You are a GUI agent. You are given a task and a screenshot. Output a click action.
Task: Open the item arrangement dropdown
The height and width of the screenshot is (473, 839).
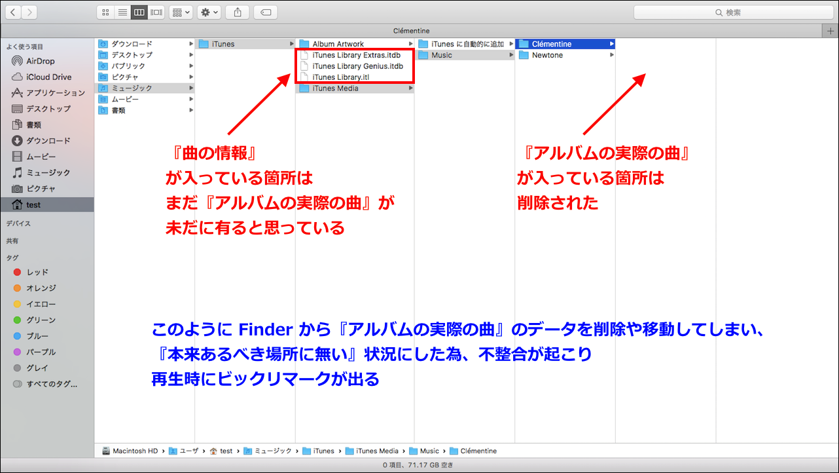[180, 12]
